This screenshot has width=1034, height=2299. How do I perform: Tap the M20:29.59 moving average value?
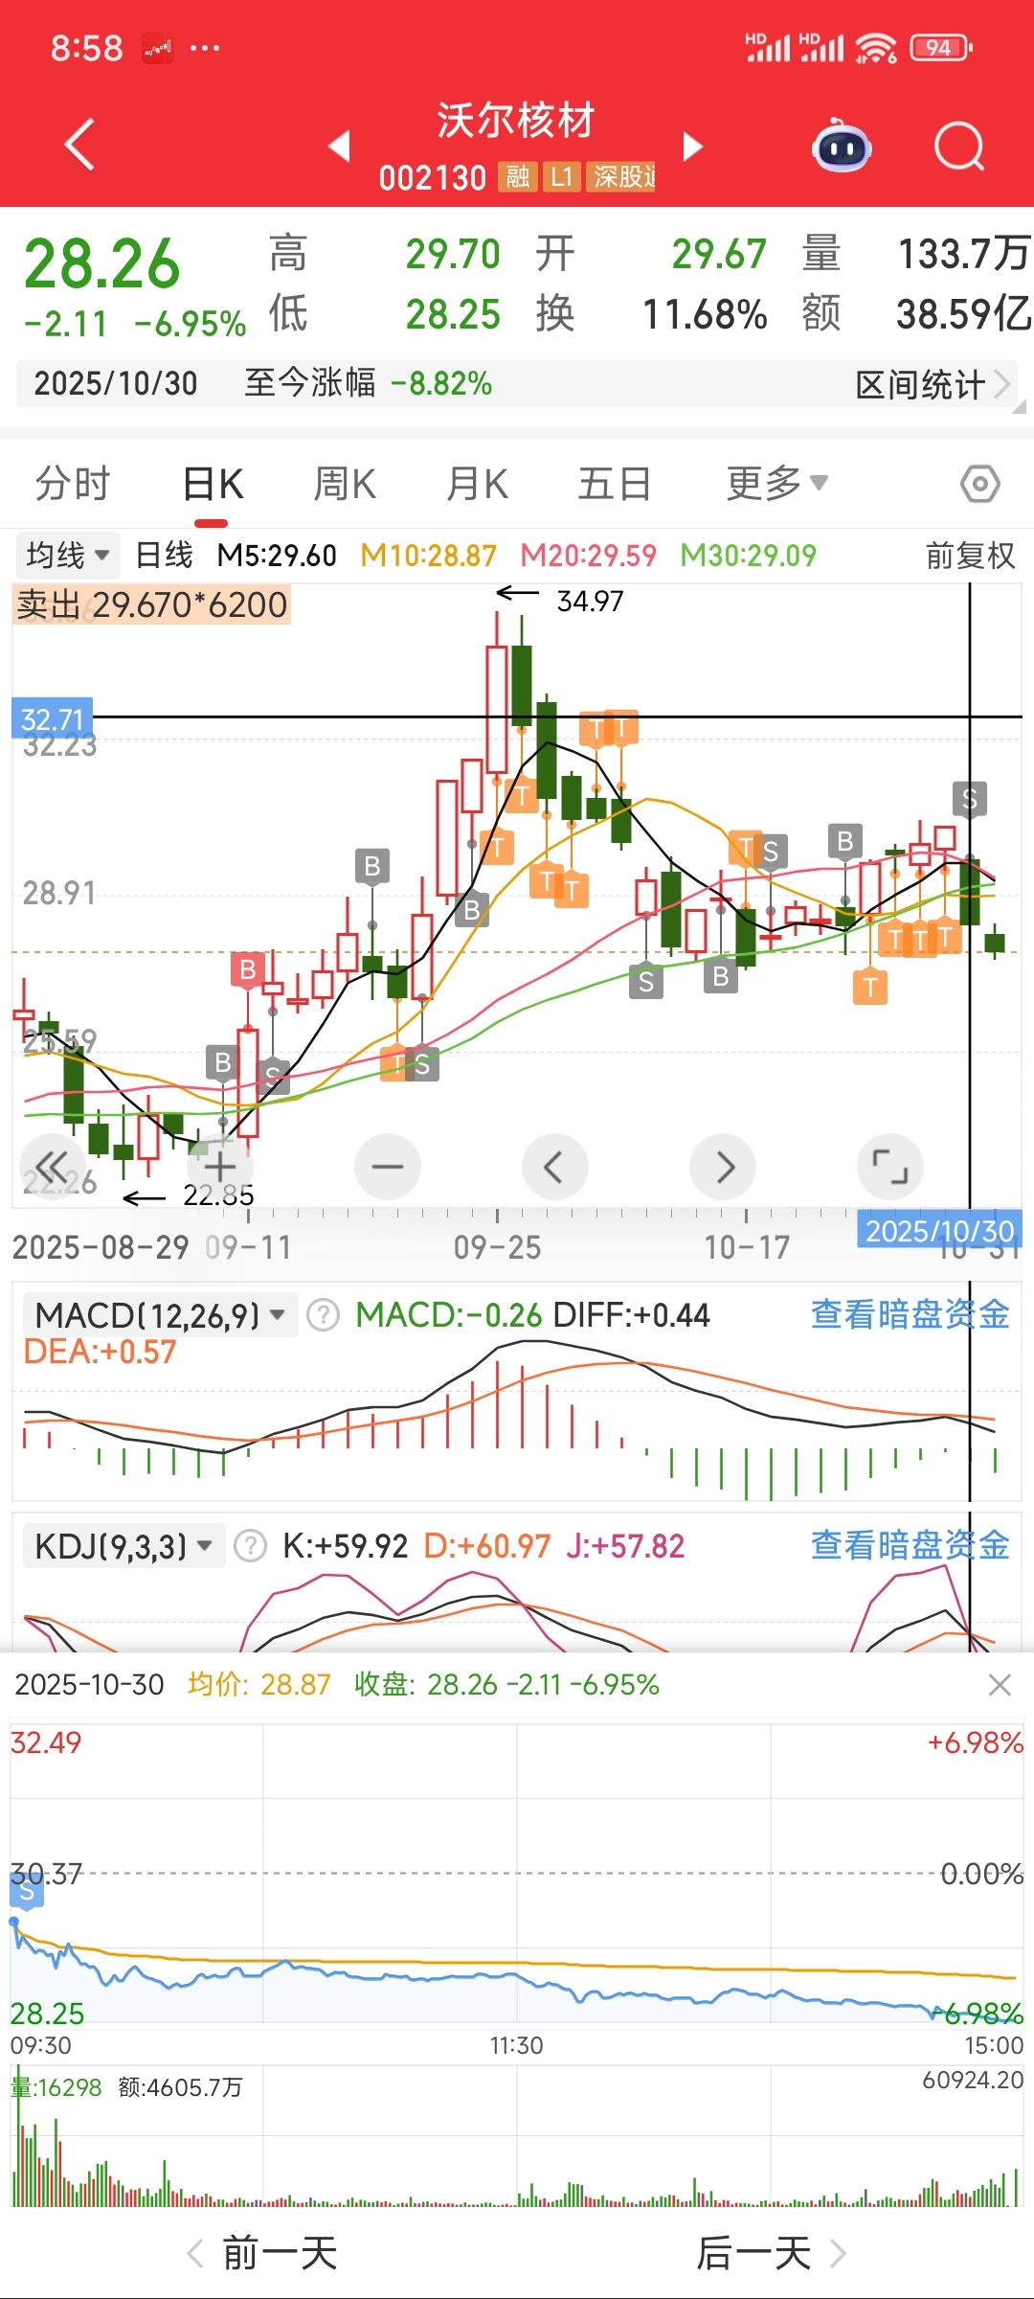(588, 556)
